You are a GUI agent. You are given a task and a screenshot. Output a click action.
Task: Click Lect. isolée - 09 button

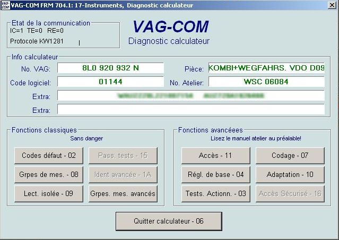tap(49, 193)
